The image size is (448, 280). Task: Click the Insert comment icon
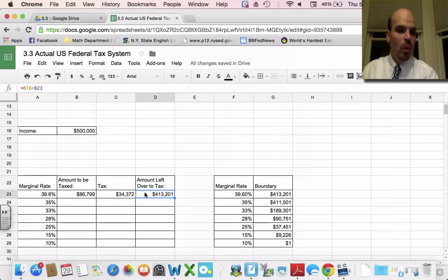(x=350, y=76)
